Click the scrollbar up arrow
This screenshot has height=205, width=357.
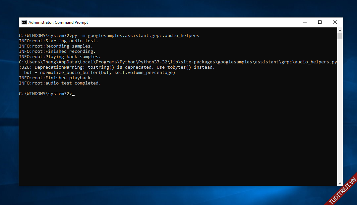pyautogui.click(x=340, y=30)
